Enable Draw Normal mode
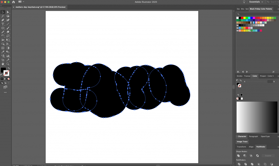Viewport: 279px width, 166px height. point(2,83)
